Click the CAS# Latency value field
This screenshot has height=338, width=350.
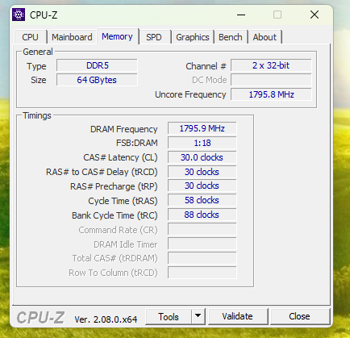coord(202,157)
